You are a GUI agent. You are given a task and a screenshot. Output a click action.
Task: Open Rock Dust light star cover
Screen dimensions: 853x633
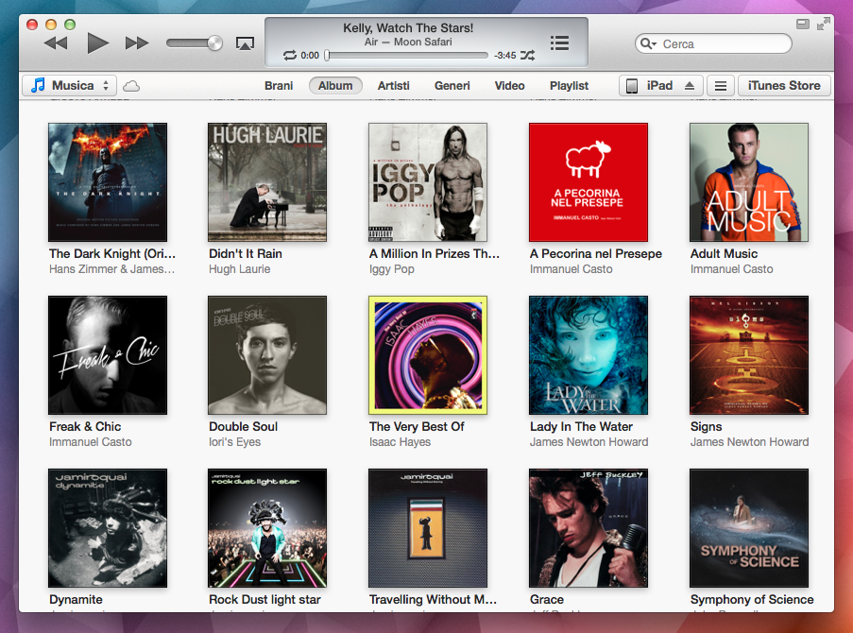click(x=267, y=528)
